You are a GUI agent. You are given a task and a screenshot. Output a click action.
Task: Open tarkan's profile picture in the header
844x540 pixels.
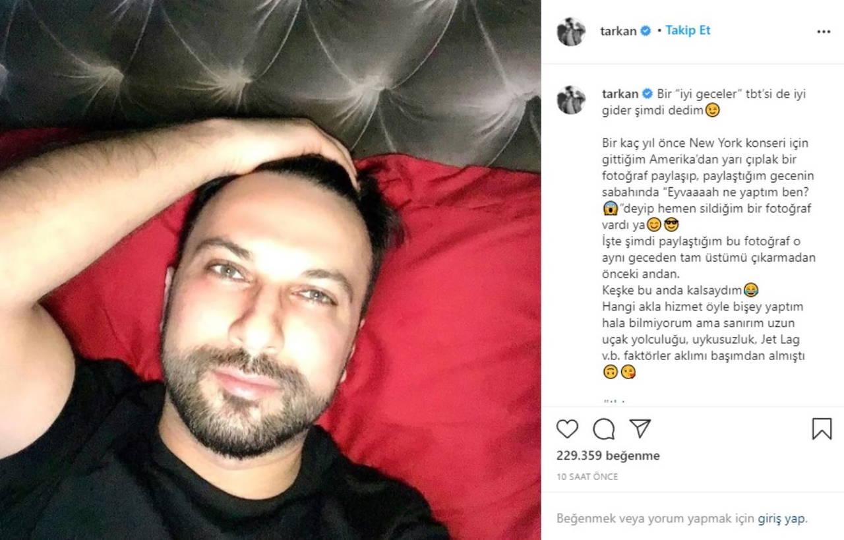(571, 31)
